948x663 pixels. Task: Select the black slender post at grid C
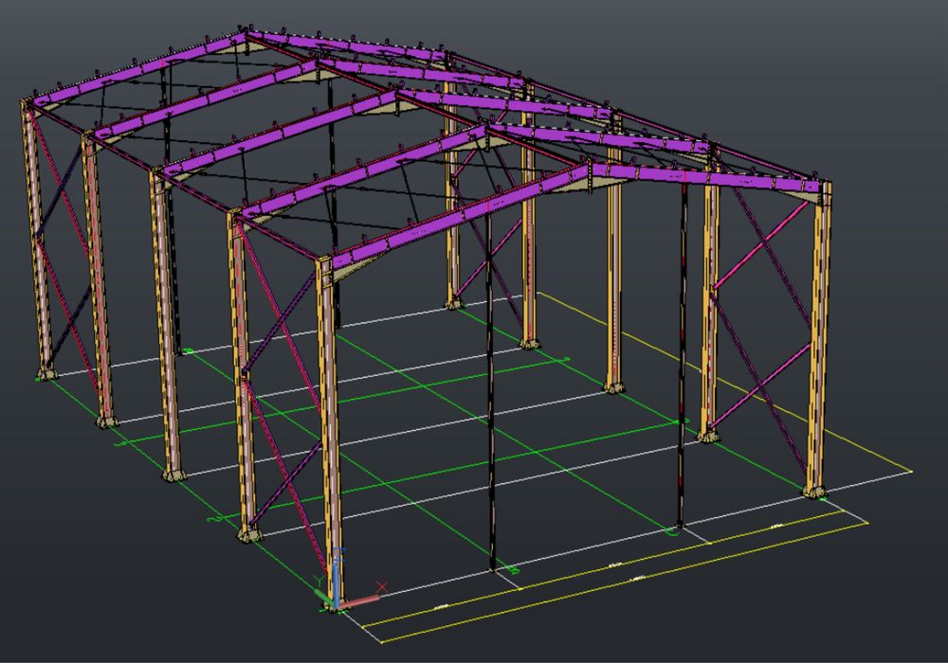[x=682, y=354]
